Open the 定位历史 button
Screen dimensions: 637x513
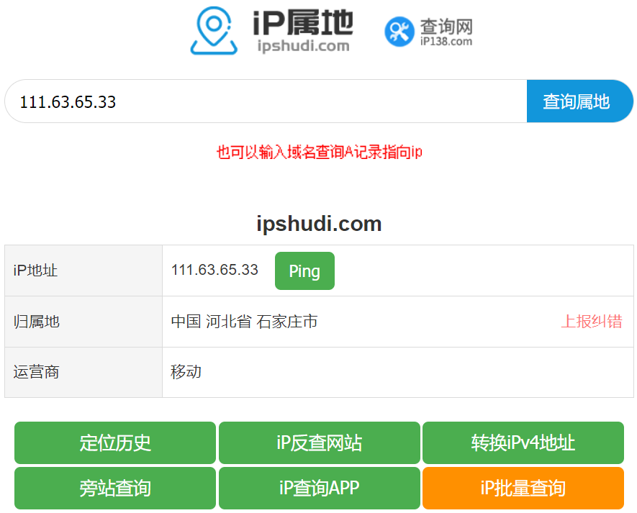[115, 442]
